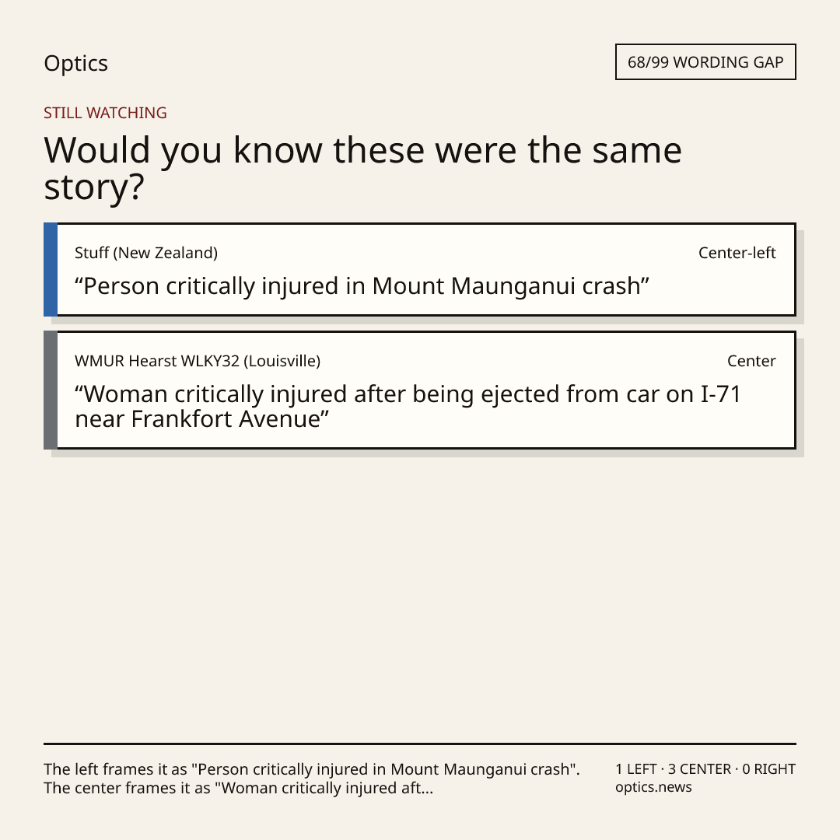The image size is (840, 840).
Task: Click the horizontal divider above the footer
Action: pyautogui.click(x=420, y=744)
